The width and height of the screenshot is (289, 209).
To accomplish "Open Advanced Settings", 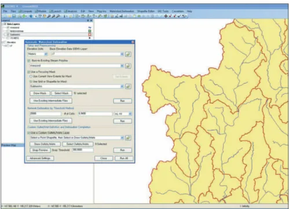I will [40, 159].
